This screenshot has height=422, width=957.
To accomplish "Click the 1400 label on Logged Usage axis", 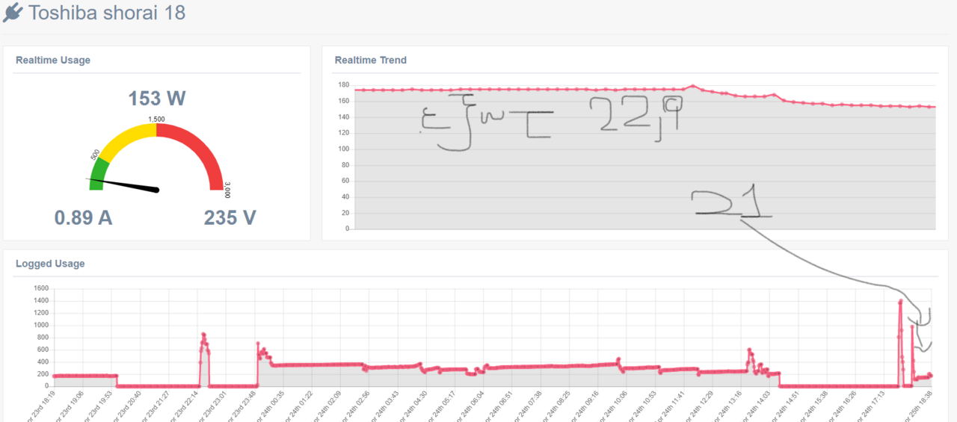I will 41,300.
